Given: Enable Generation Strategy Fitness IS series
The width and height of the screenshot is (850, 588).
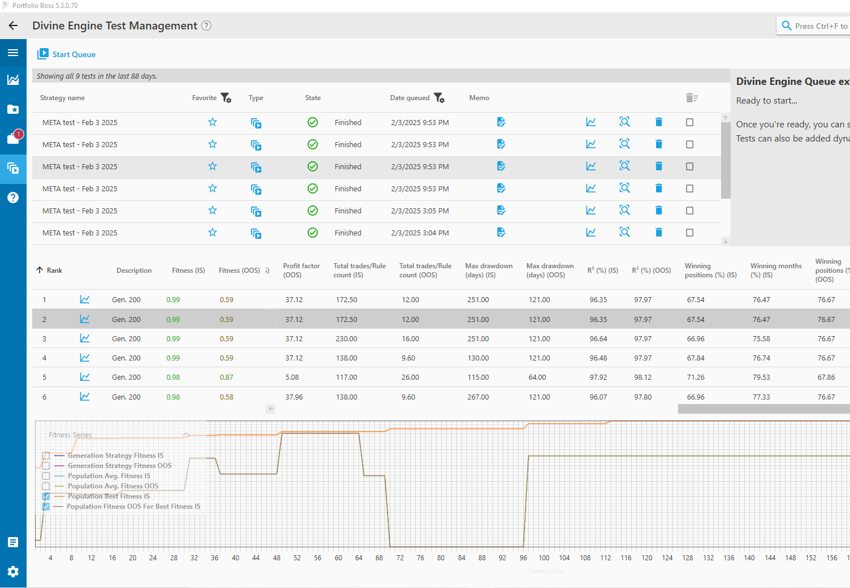Looking at the screenshot, I should click(46, 456).
